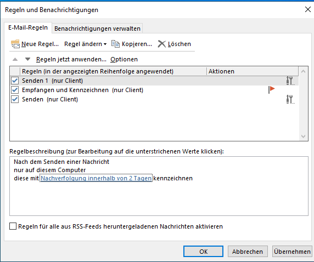Click the tools icon on the Senden row
The image size is (314, 262).
[x=290, y=99]
